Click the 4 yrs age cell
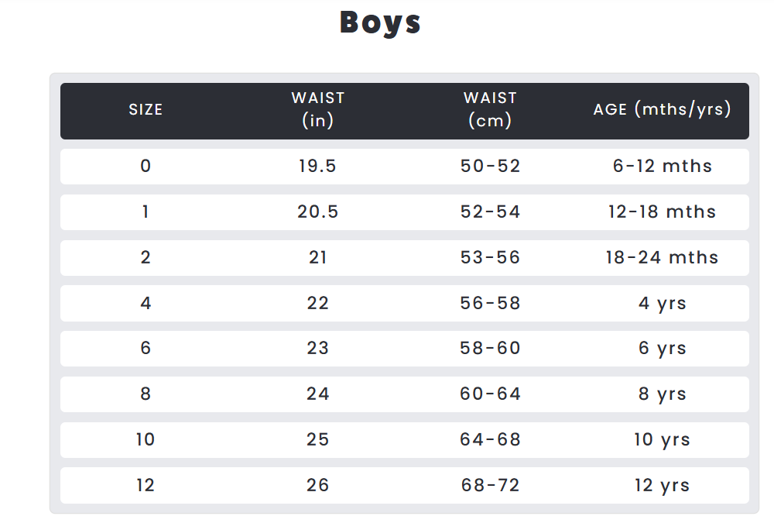Image resolution: width=774 pixels, height=523 pixels. point(663,303)
